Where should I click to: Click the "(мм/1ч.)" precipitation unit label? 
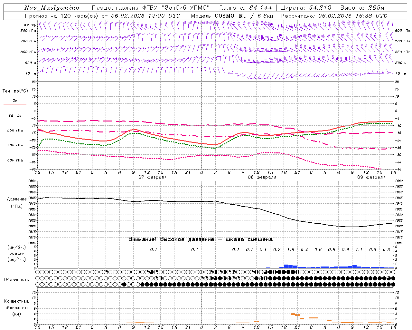(x=16, y=259)
